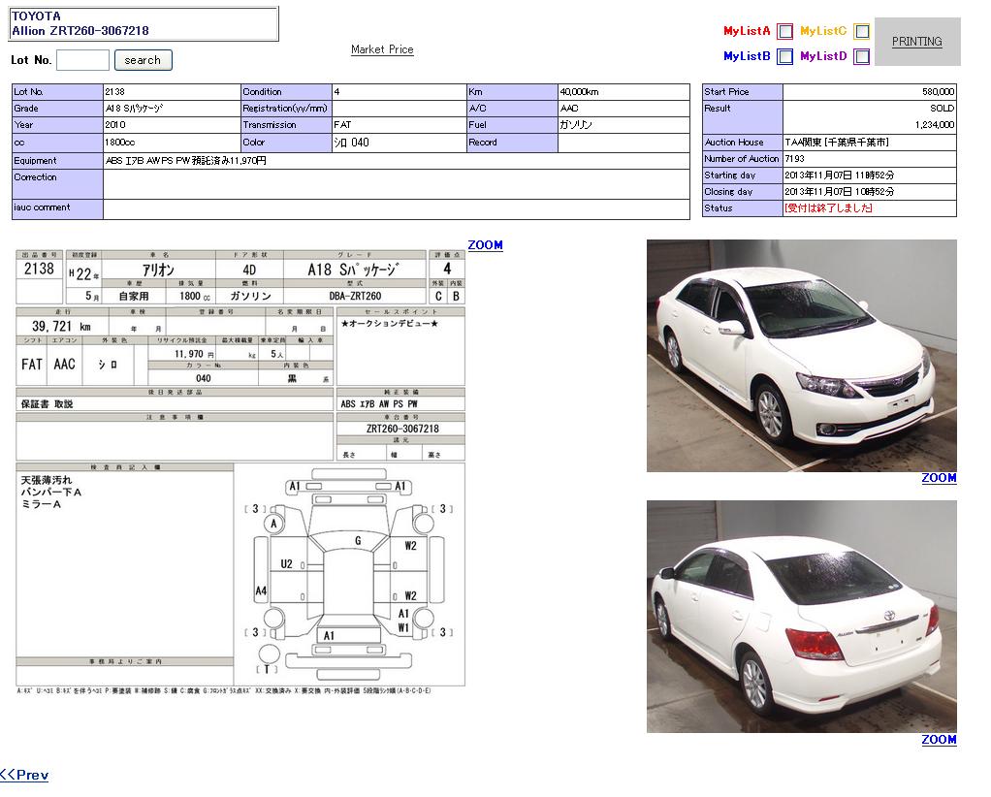This screenshot has width=991, height=797.
Task: Click the red Status text
Action: coord(828,208)
